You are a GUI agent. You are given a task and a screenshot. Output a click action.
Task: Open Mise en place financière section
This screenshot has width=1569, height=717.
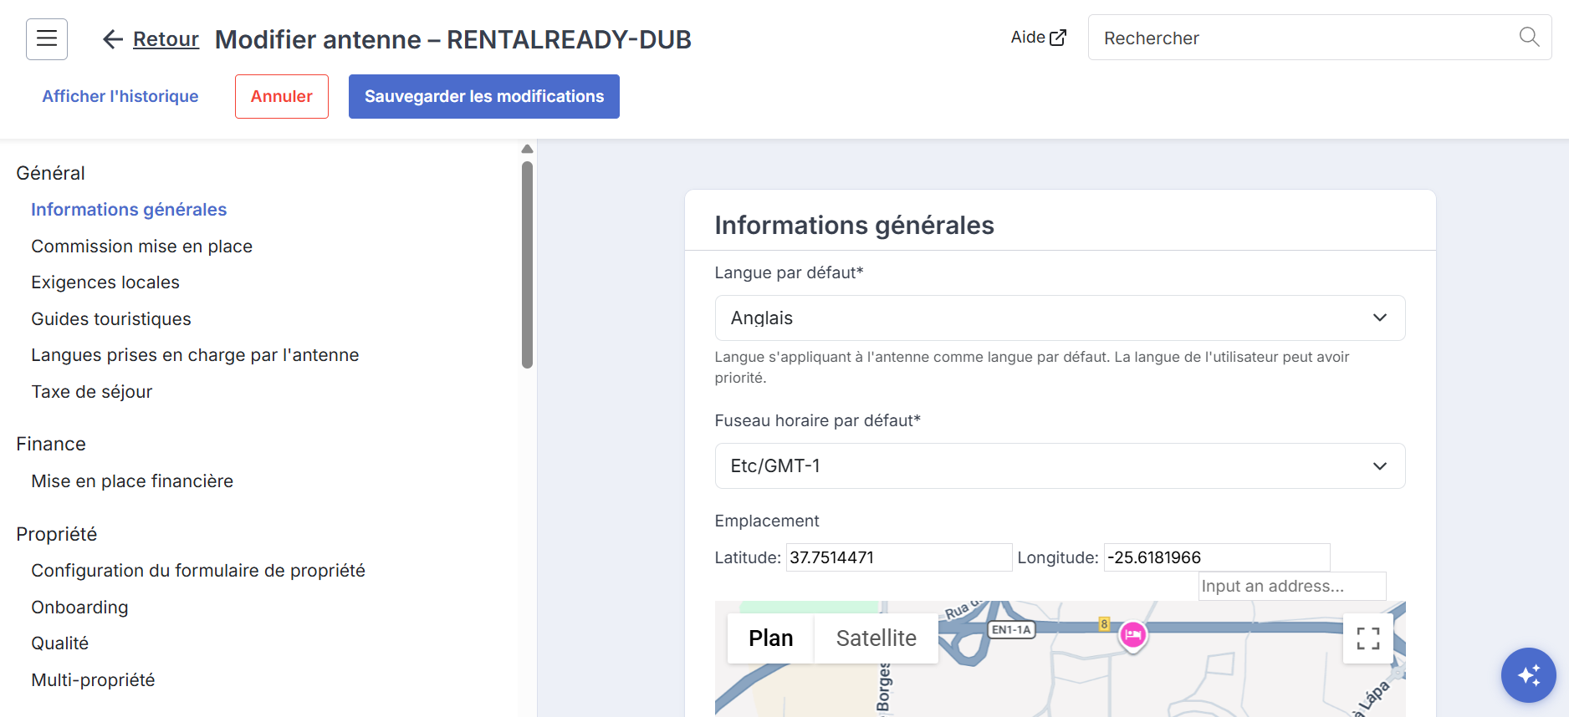(x=132, y=481)
